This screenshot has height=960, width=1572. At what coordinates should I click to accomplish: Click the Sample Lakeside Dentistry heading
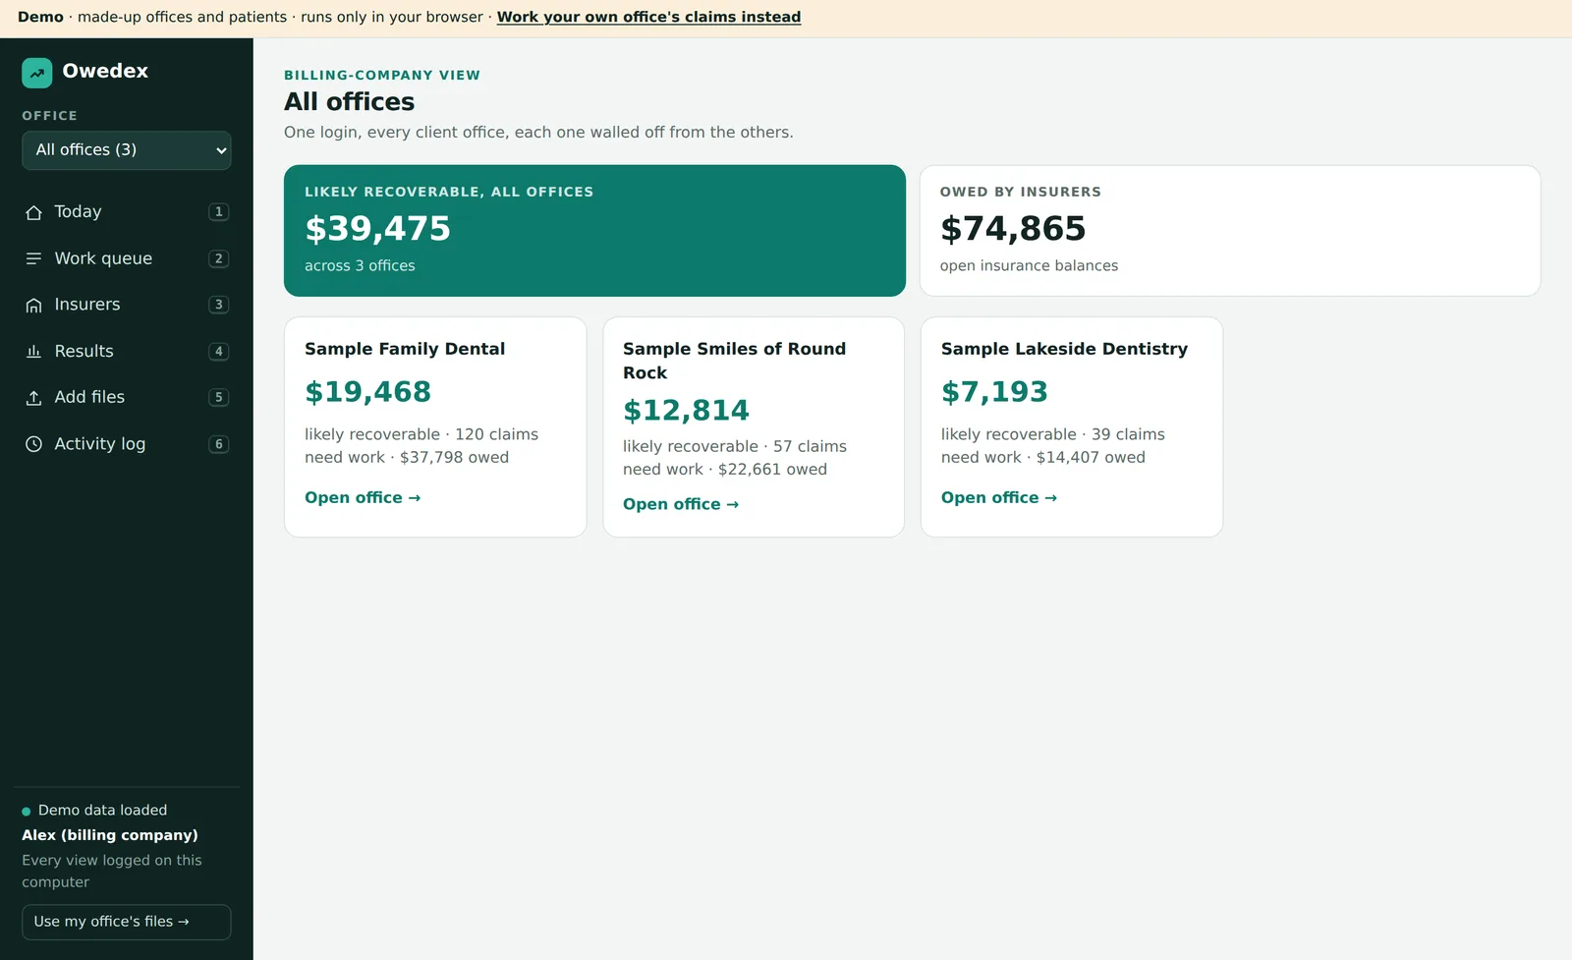click(x=1064, y=349)
